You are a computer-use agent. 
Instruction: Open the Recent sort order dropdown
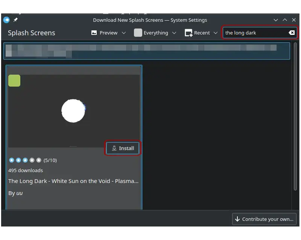pos(201,33)
